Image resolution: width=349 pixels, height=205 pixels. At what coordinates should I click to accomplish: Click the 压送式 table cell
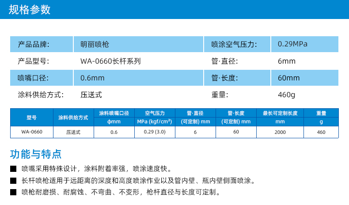pos(73,132)
